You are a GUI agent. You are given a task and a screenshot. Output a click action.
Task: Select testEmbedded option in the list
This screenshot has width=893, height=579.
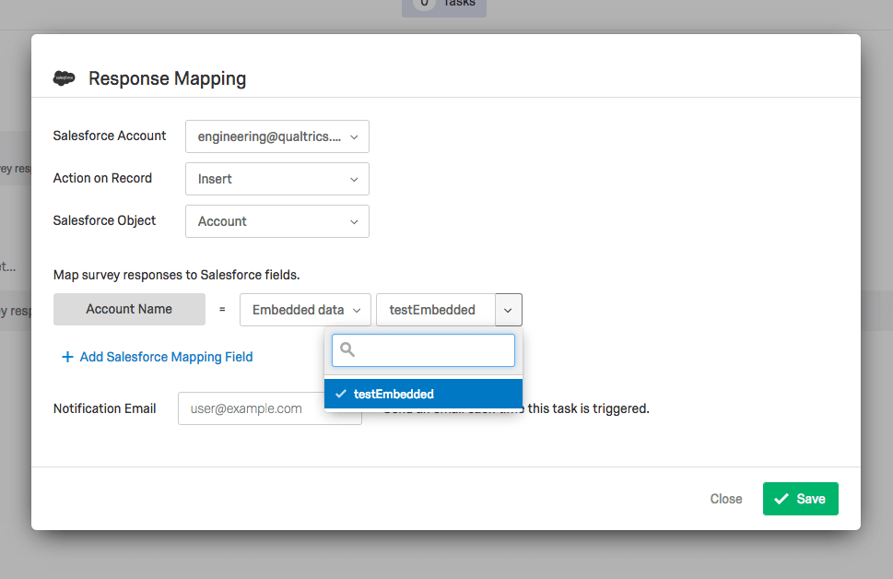(x=424, y=394)
